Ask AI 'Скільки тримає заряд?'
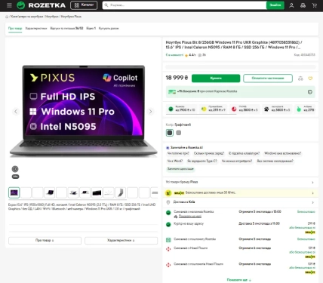Screen dimensions: 323x283 (x=209, y=153)
